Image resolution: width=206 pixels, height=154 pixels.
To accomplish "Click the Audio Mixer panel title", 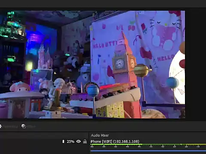I will click(x=100, y=135).
